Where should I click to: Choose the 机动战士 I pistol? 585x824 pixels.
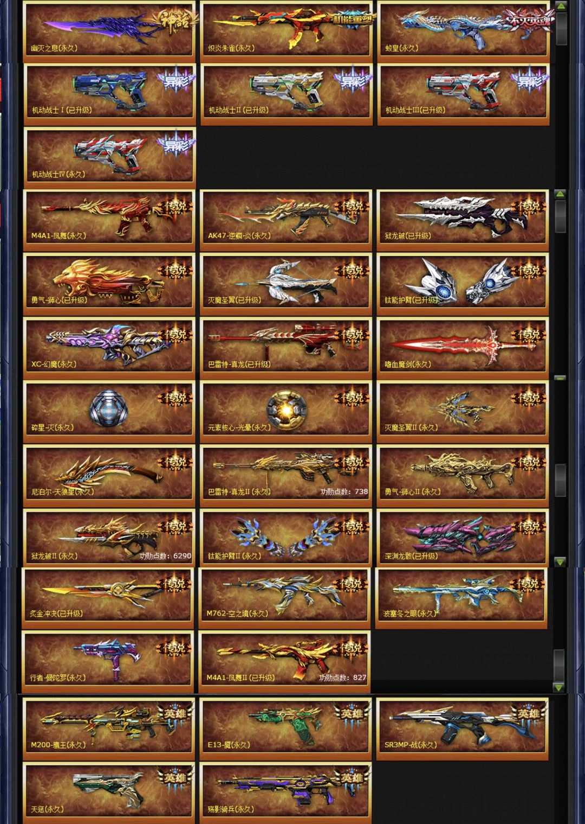109,94
